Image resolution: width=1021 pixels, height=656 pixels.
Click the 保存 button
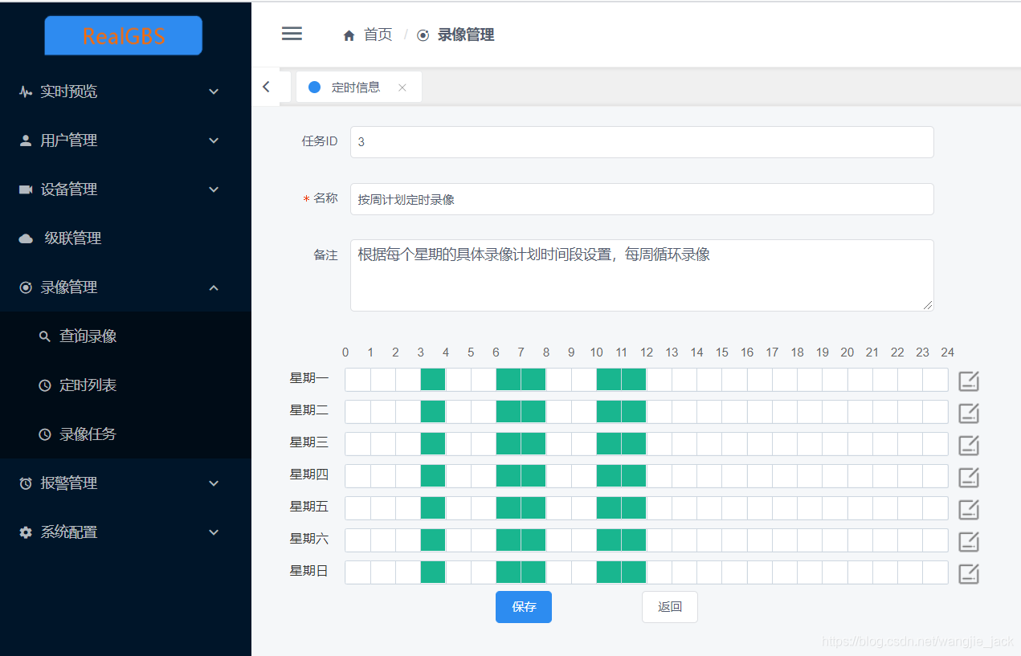(524, 607)
